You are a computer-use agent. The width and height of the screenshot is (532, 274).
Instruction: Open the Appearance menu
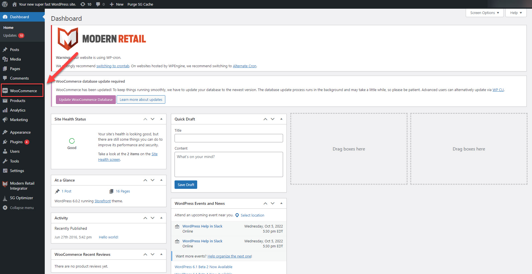[x=22, y=132]
